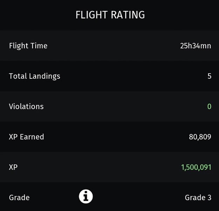
Task: Click the 25h34mn flight time value
Action: (x=196, y=46)
